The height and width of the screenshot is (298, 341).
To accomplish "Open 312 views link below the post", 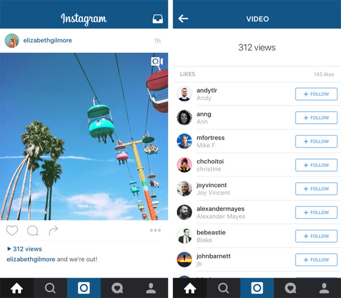I will [x=24, y=249].
